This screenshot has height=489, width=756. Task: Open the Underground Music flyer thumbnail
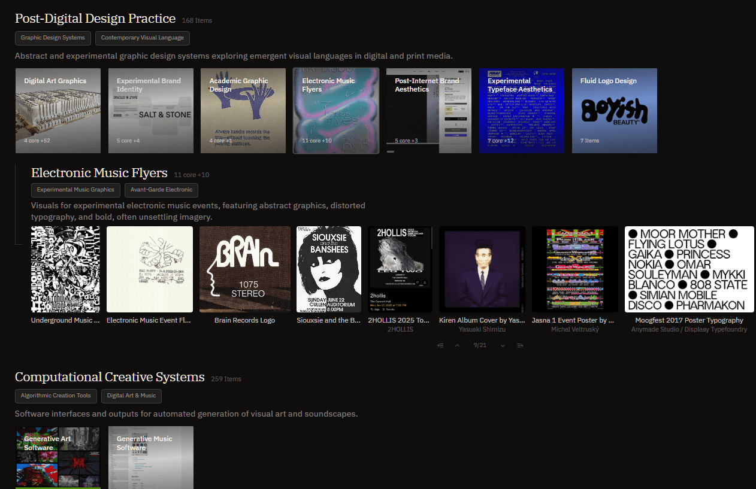click(x=66, y=269)
